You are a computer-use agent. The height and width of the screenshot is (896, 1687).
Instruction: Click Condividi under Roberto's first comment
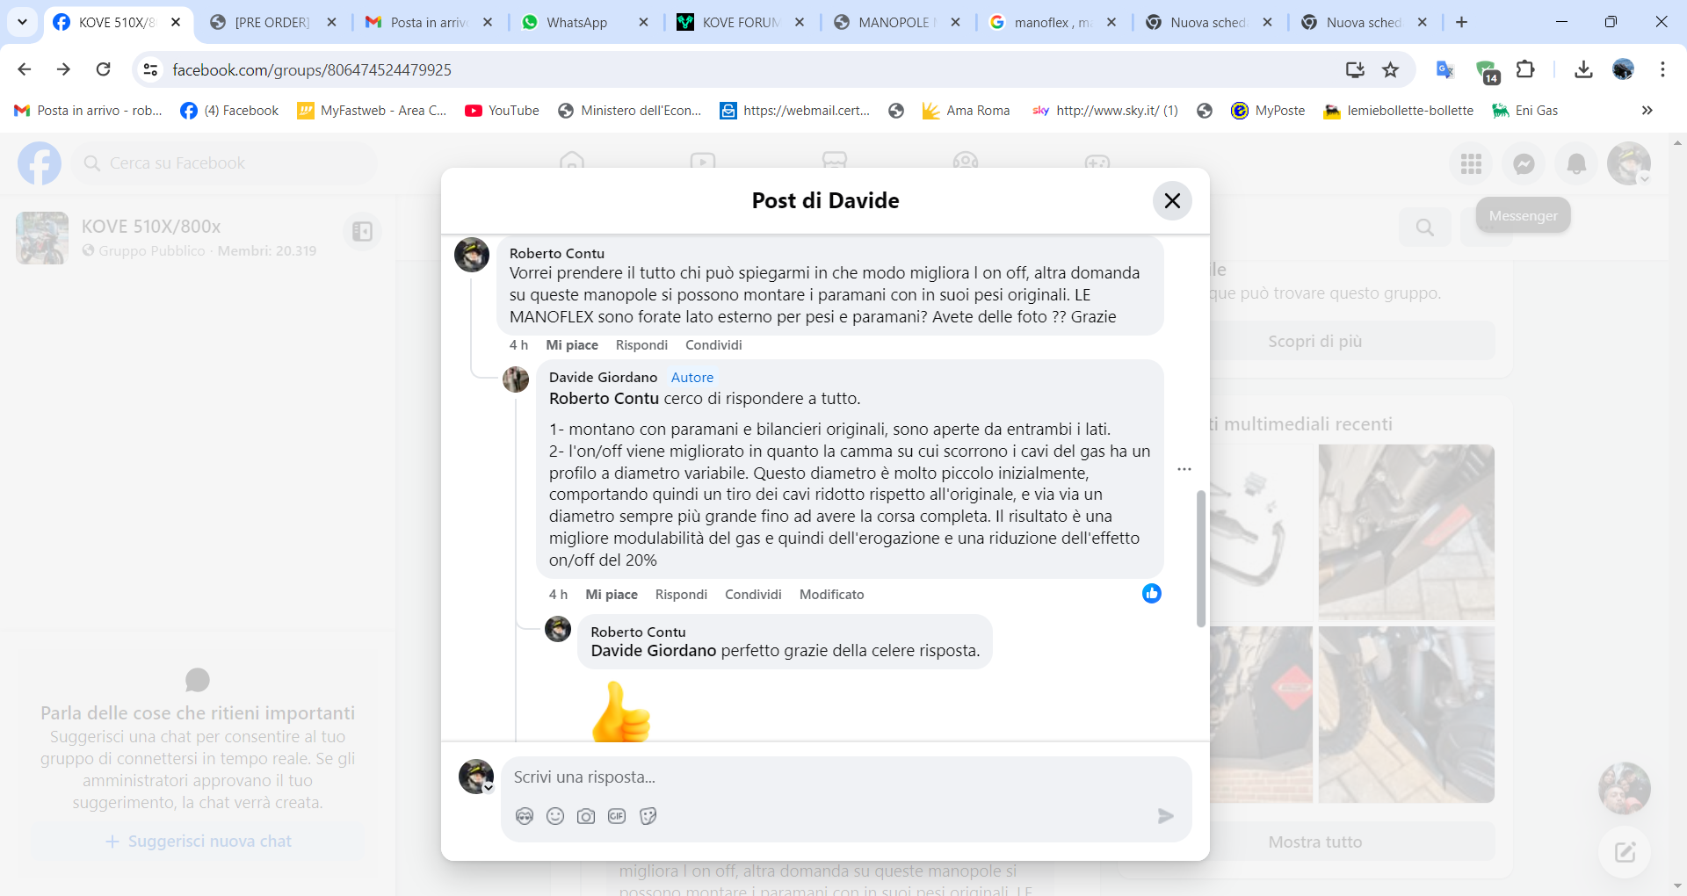pos(713,345)
